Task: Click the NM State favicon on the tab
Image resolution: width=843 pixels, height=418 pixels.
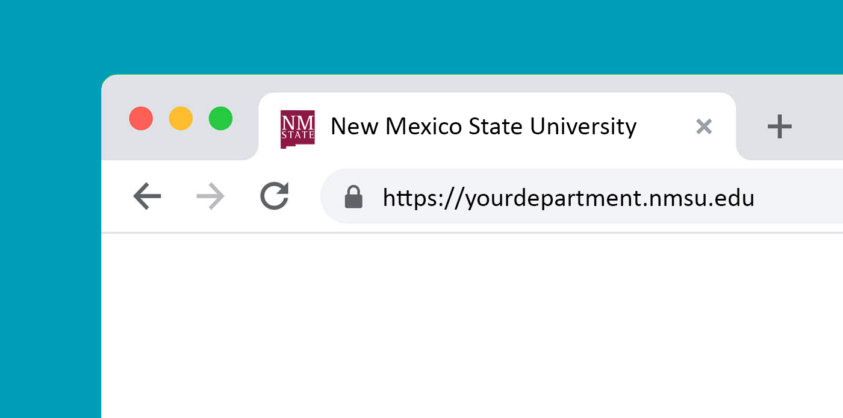Action: pos(297,129)
